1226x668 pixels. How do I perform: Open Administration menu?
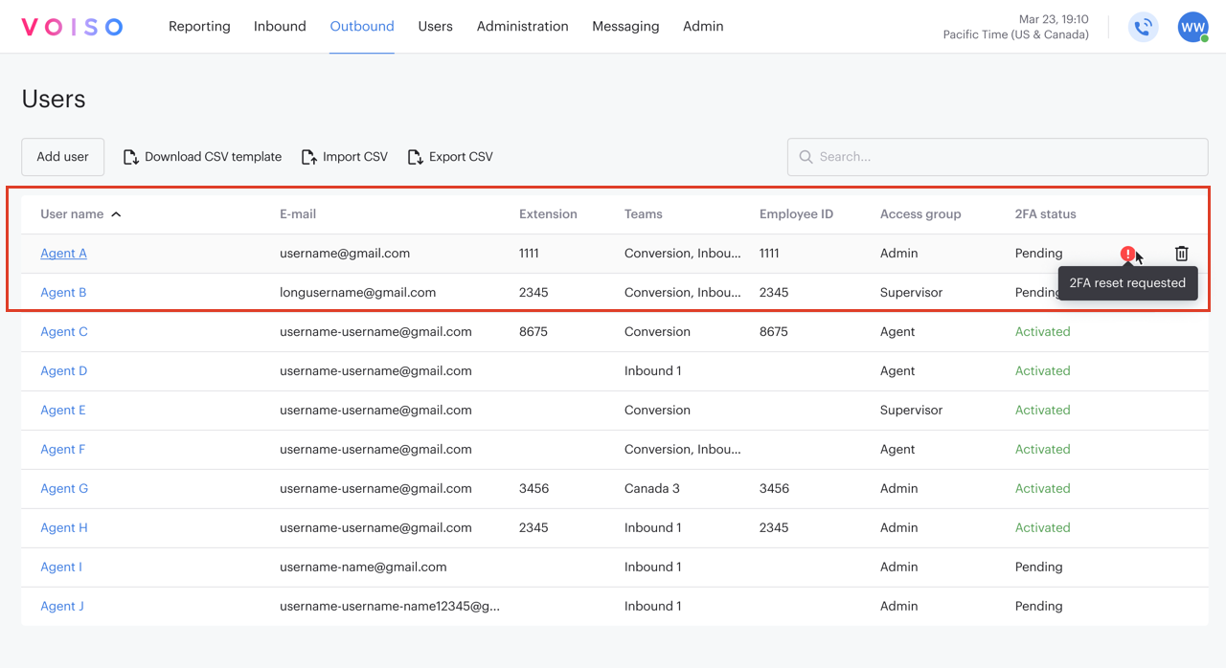click(x=522, y=27)
